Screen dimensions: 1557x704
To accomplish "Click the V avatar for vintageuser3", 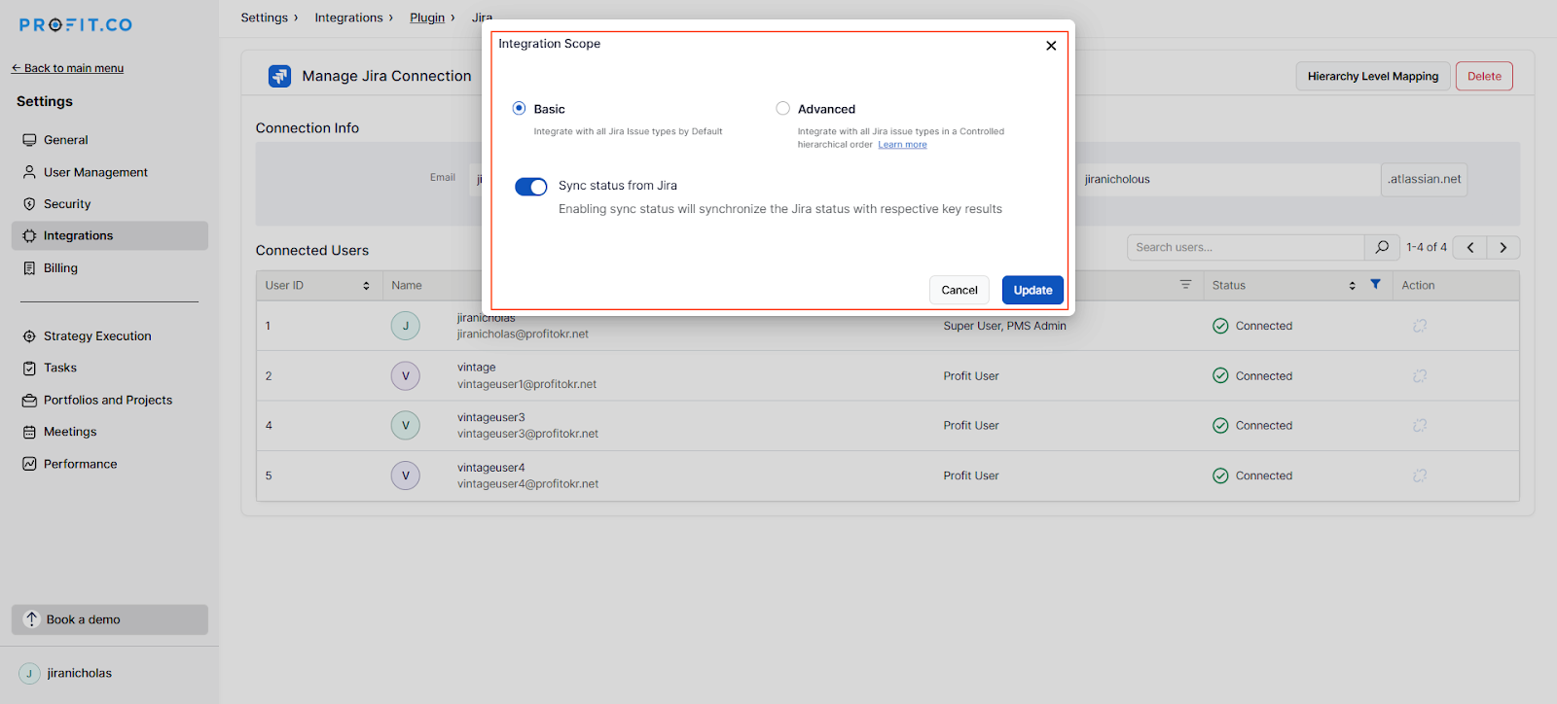I will click(x=406, y=425).
